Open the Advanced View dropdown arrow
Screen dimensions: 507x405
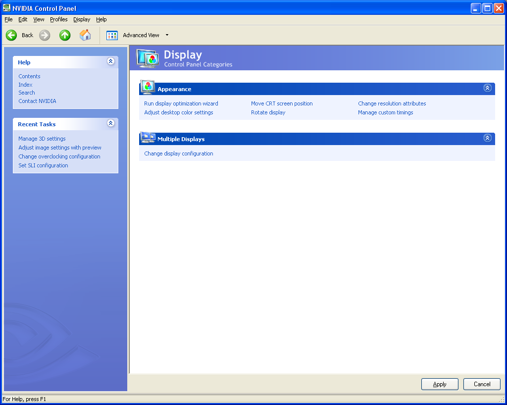coord(167,35)
